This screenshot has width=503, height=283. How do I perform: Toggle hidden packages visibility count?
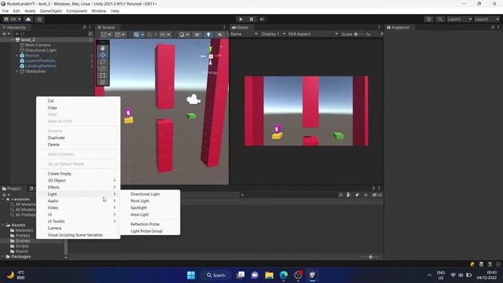click(377, 195)
